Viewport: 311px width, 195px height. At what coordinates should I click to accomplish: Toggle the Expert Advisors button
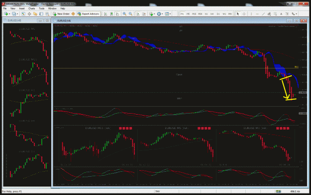[x=88, y=14]
